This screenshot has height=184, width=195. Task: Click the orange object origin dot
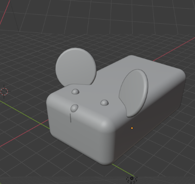132,128
